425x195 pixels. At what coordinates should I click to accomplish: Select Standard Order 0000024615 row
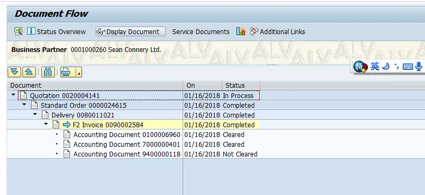click(x=84, y=105)
